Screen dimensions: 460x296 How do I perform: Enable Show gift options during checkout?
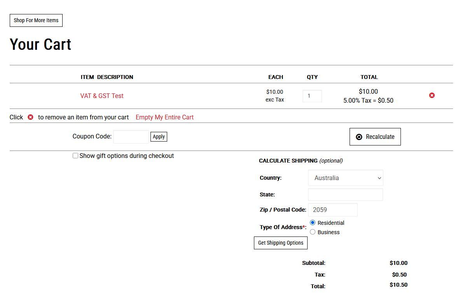[x=75, y=156]
